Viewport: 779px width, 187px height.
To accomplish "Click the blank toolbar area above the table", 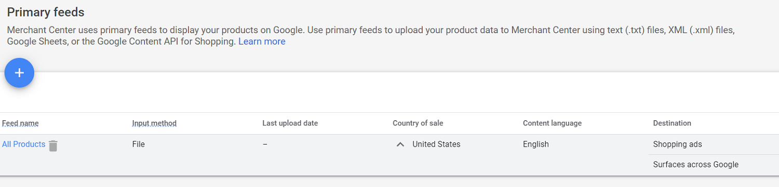I will coord(405,92).
